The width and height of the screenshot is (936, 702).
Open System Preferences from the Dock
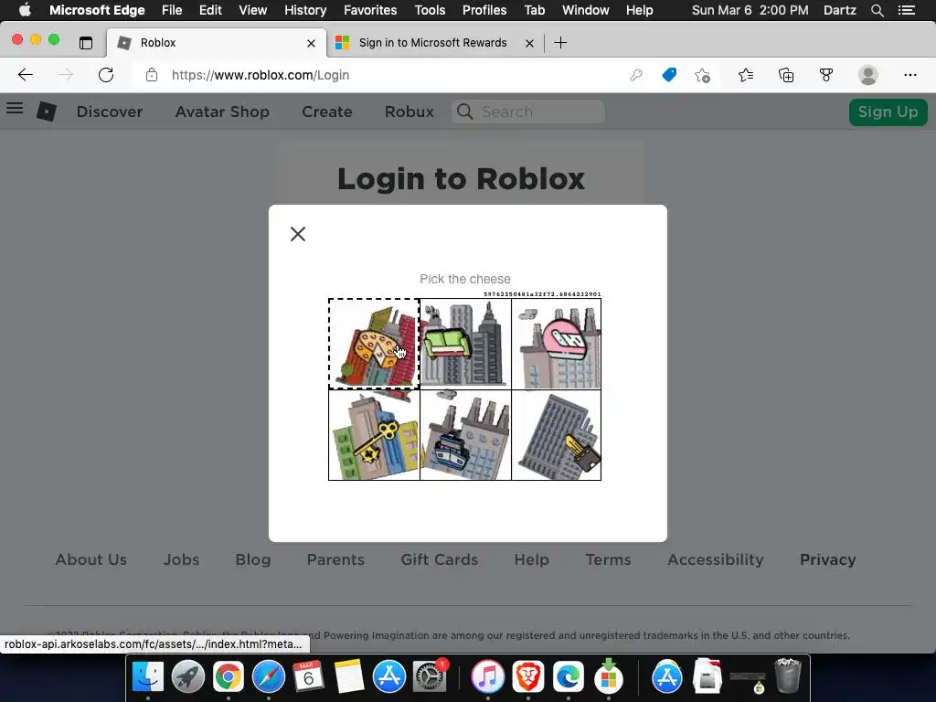point(430,677)
